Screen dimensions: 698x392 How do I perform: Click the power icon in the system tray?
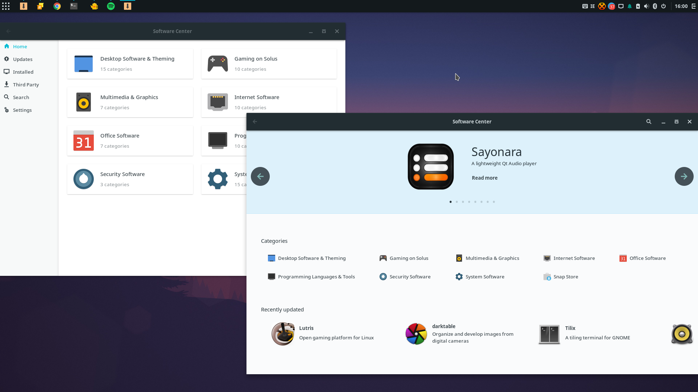[x=663, y=6]
